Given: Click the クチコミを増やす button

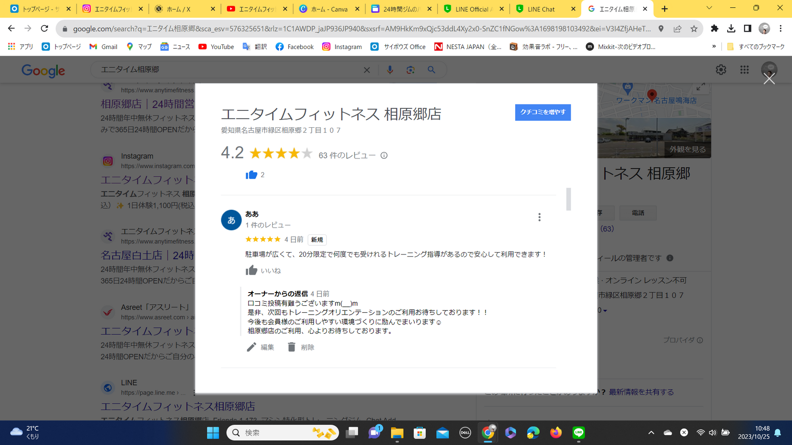Looking at the screenshot, I should 543,112.
